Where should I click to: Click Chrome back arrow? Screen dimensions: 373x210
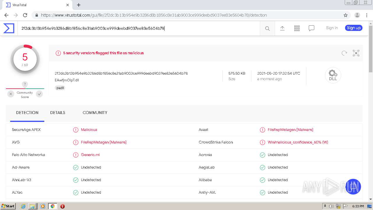(6, 15)
